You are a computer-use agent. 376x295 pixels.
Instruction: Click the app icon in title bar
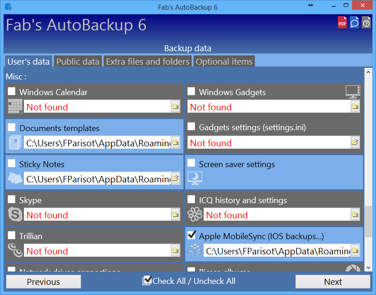point(8,7)
